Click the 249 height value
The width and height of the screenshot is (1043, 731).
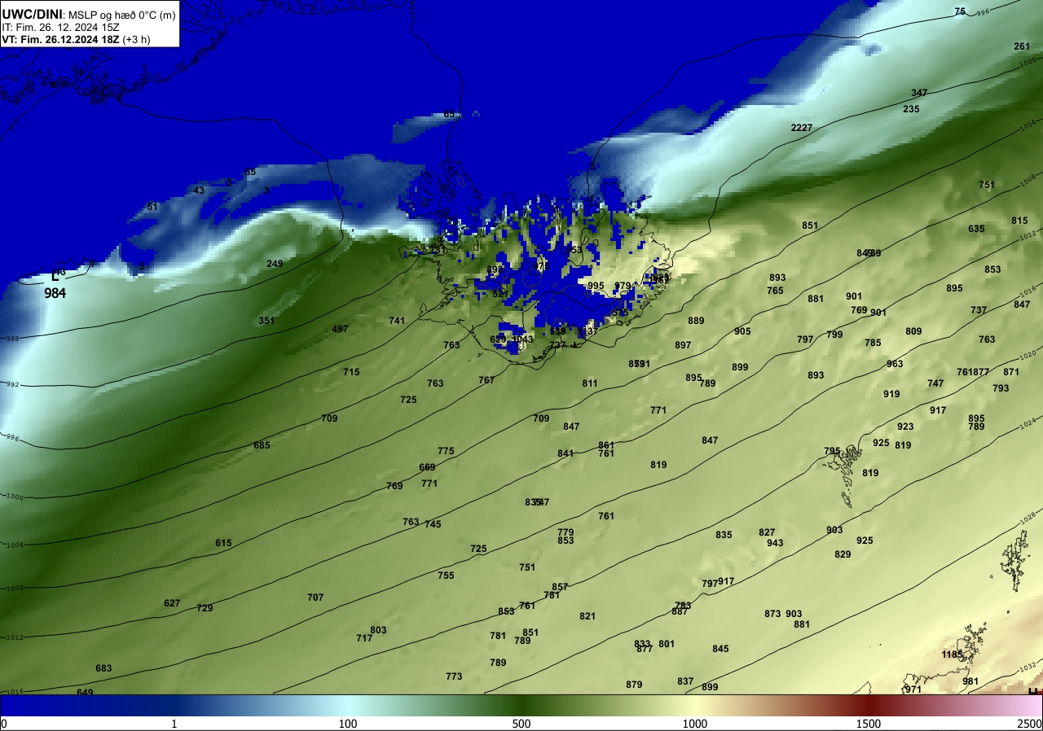click(x=275, y=264)
